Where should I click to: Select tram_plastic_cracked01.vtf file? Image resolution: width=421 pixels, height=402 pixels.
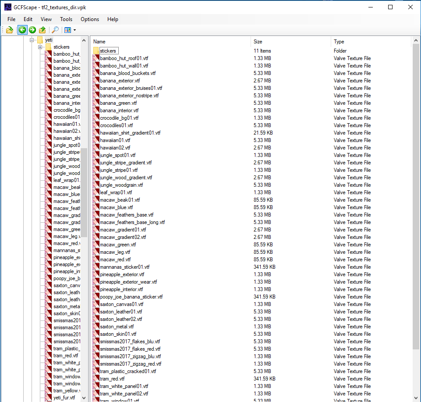click(x=128, y=371)
